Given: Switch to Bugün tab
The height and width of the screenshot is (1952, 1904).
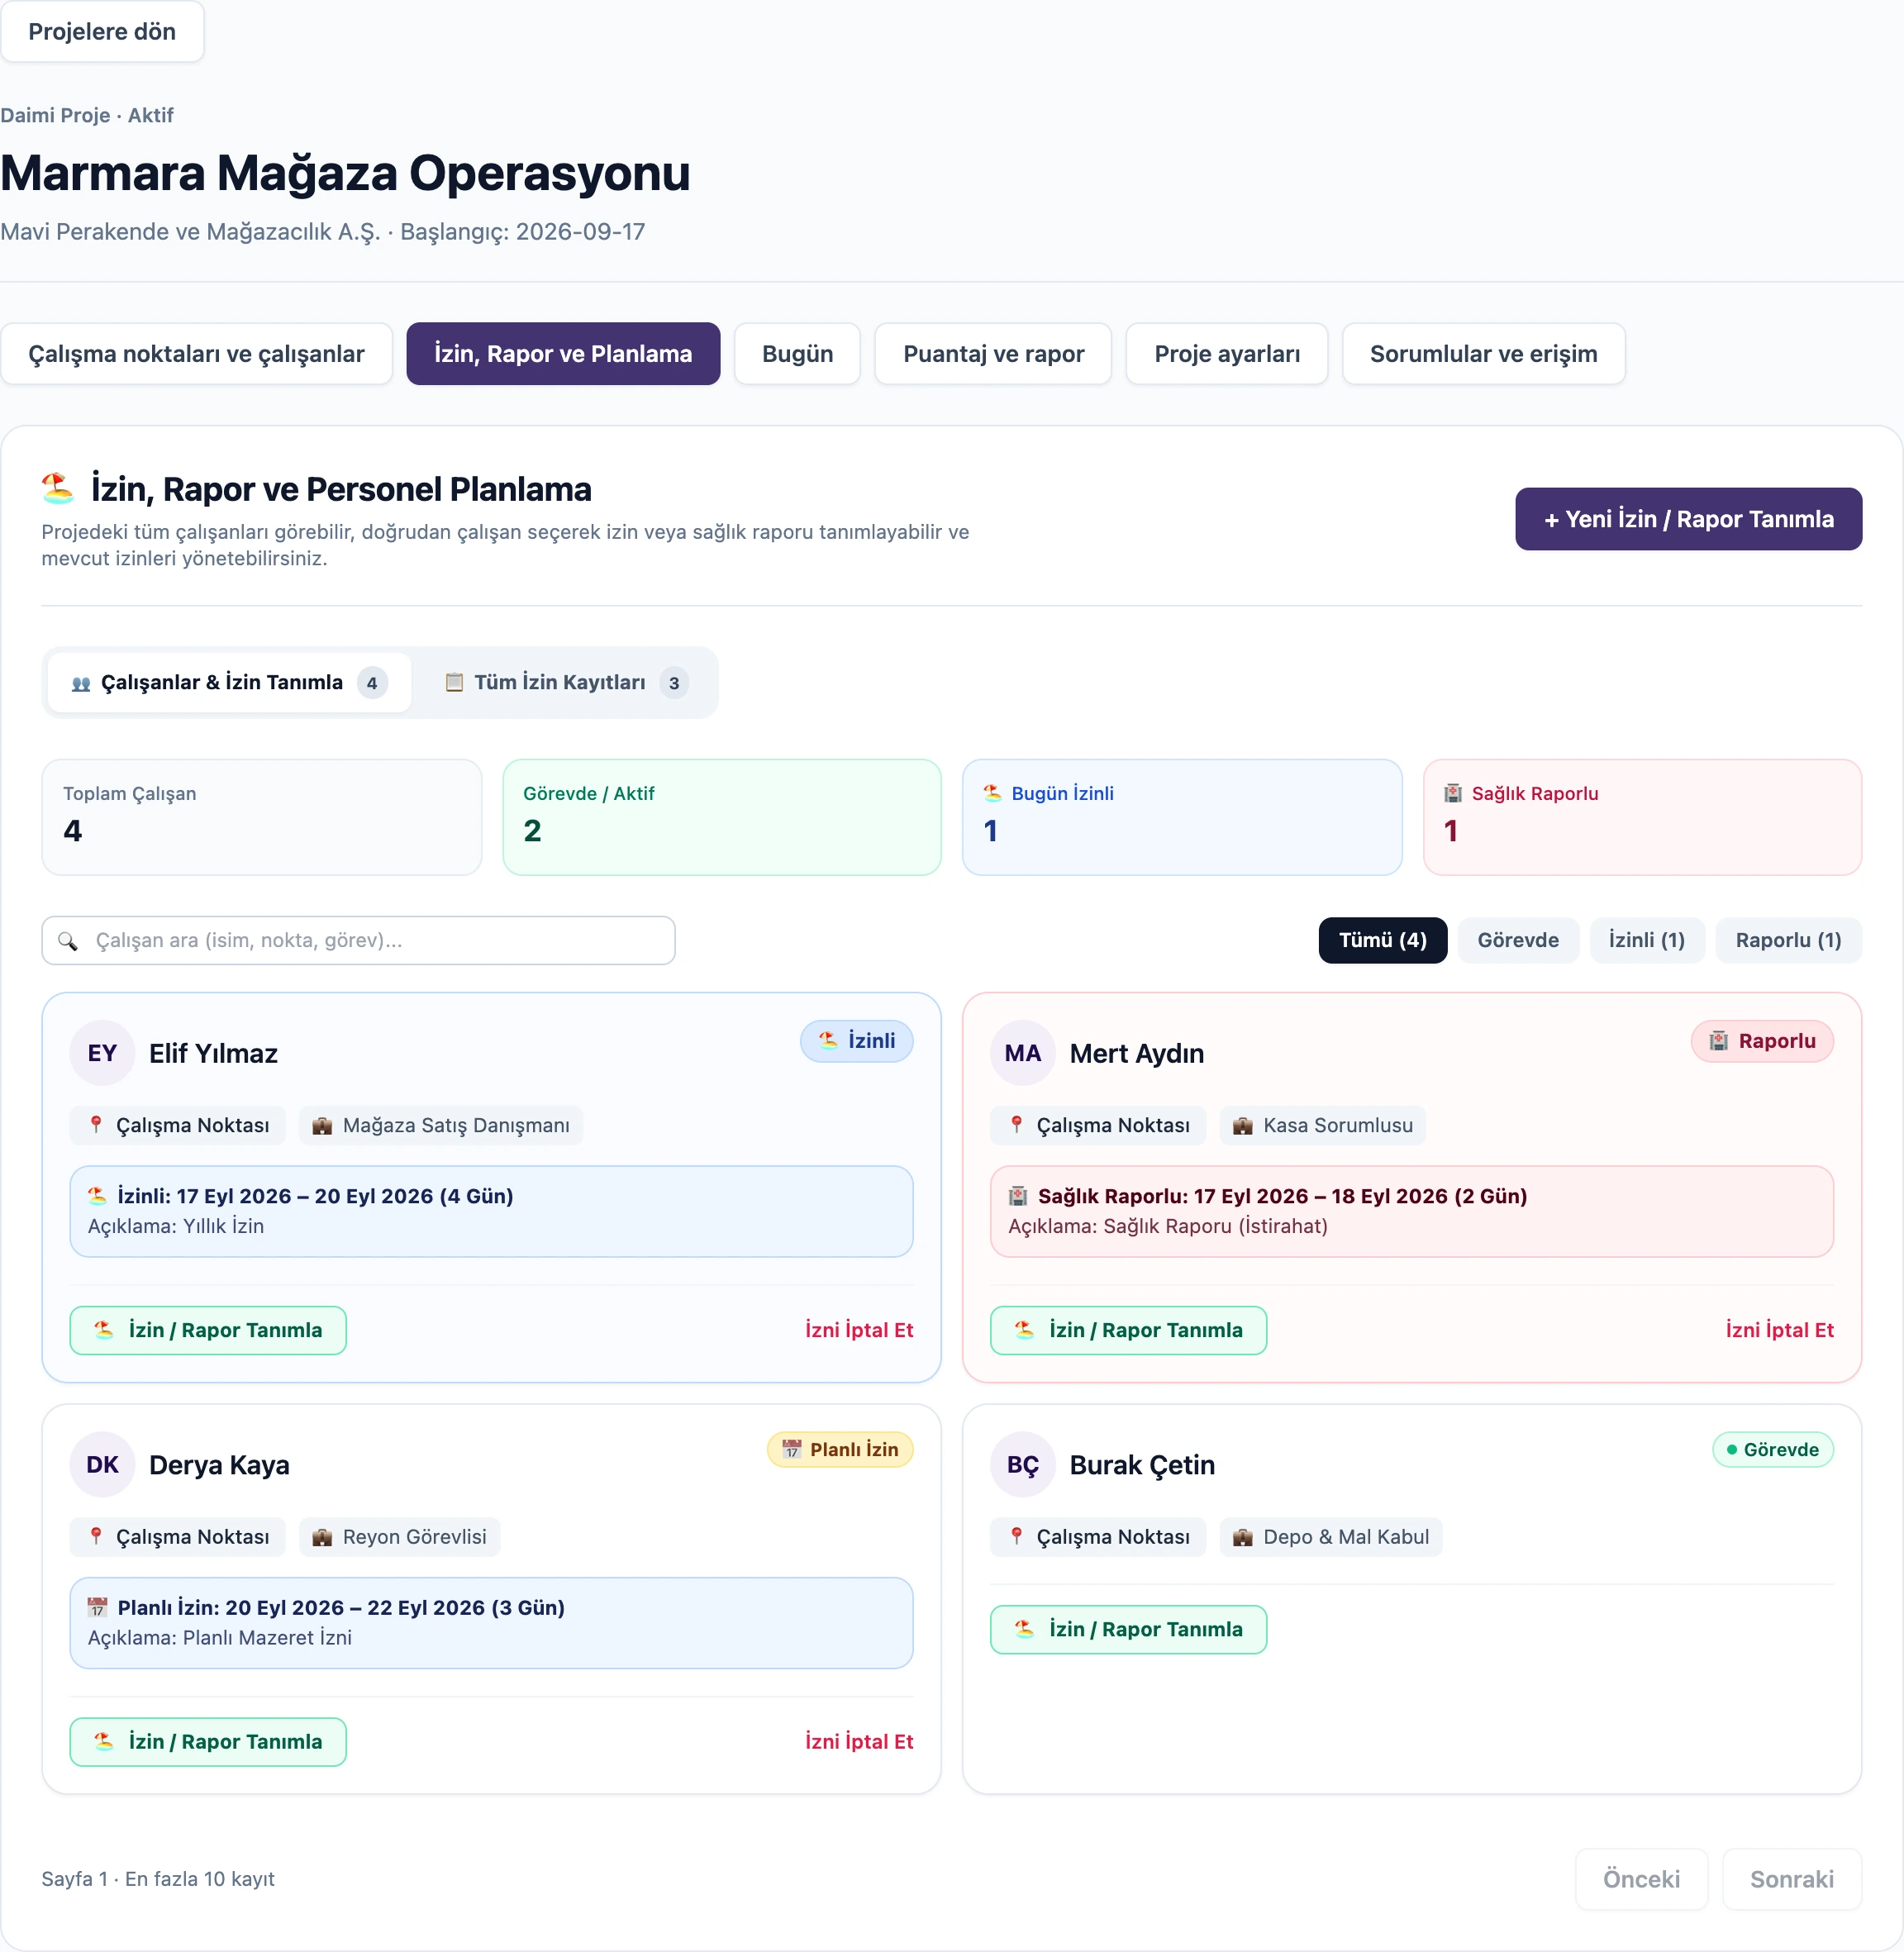Looking at the screenshot, I should coord(797,354).
